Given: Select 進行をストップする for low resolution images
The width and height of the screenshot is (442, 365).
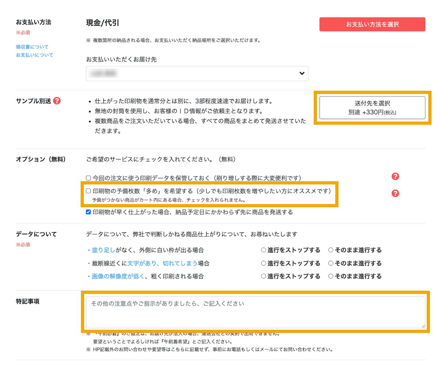Looking at the screenshot, I should (263, 276).
